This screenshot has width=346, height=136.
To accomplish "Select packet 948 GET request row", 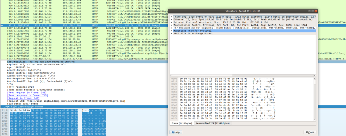I will pyautogui.click(x=84, y=20).
